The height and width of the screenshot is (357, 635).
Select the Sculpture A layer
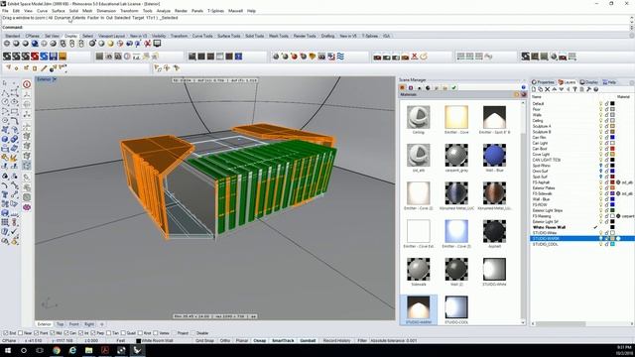tap(542, 126)
